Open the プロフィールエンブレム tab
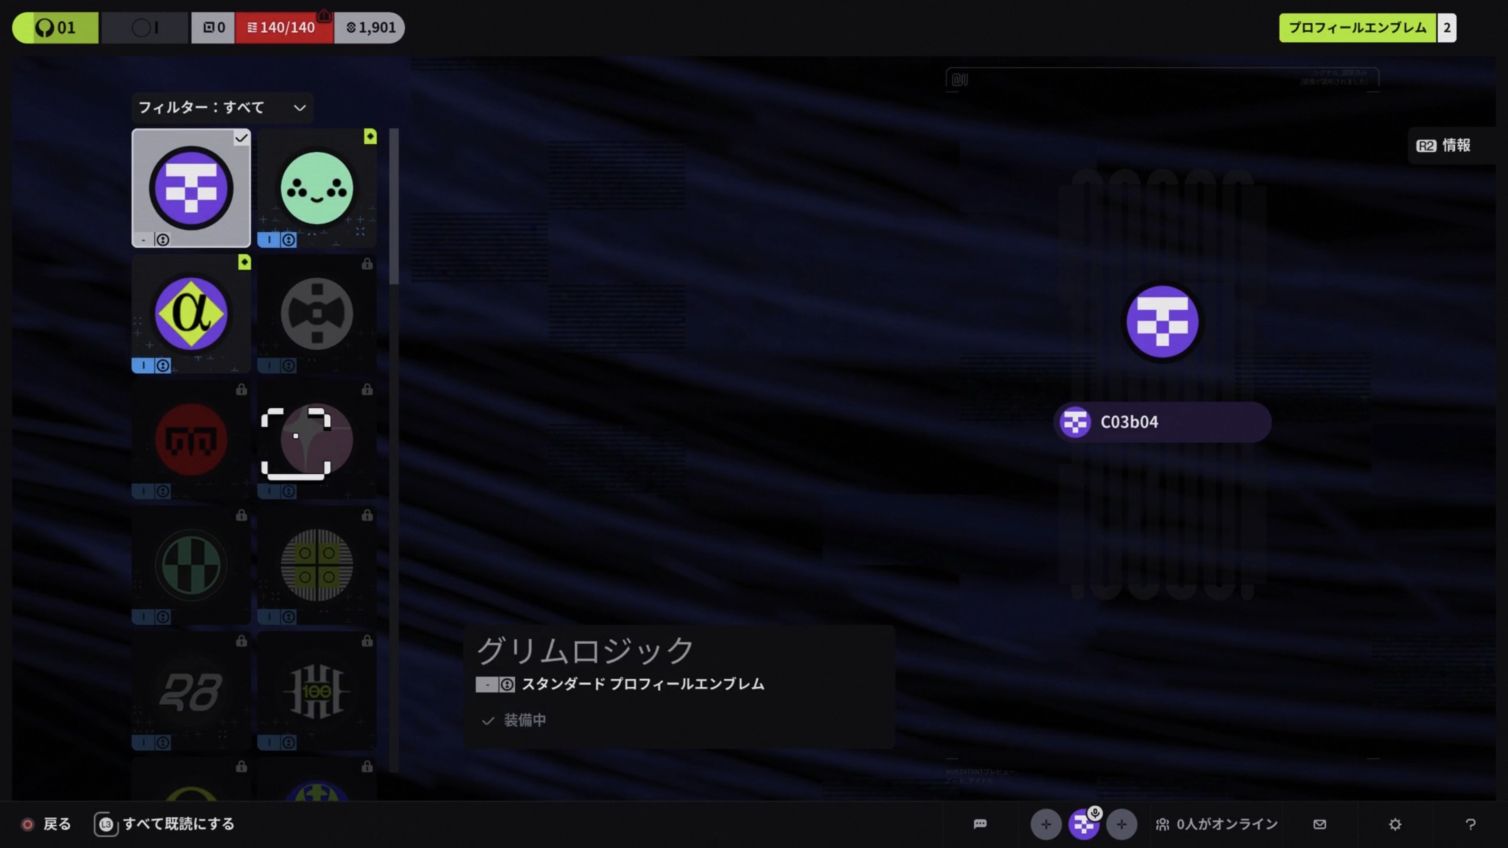1508x848 pixels. 1357,28
